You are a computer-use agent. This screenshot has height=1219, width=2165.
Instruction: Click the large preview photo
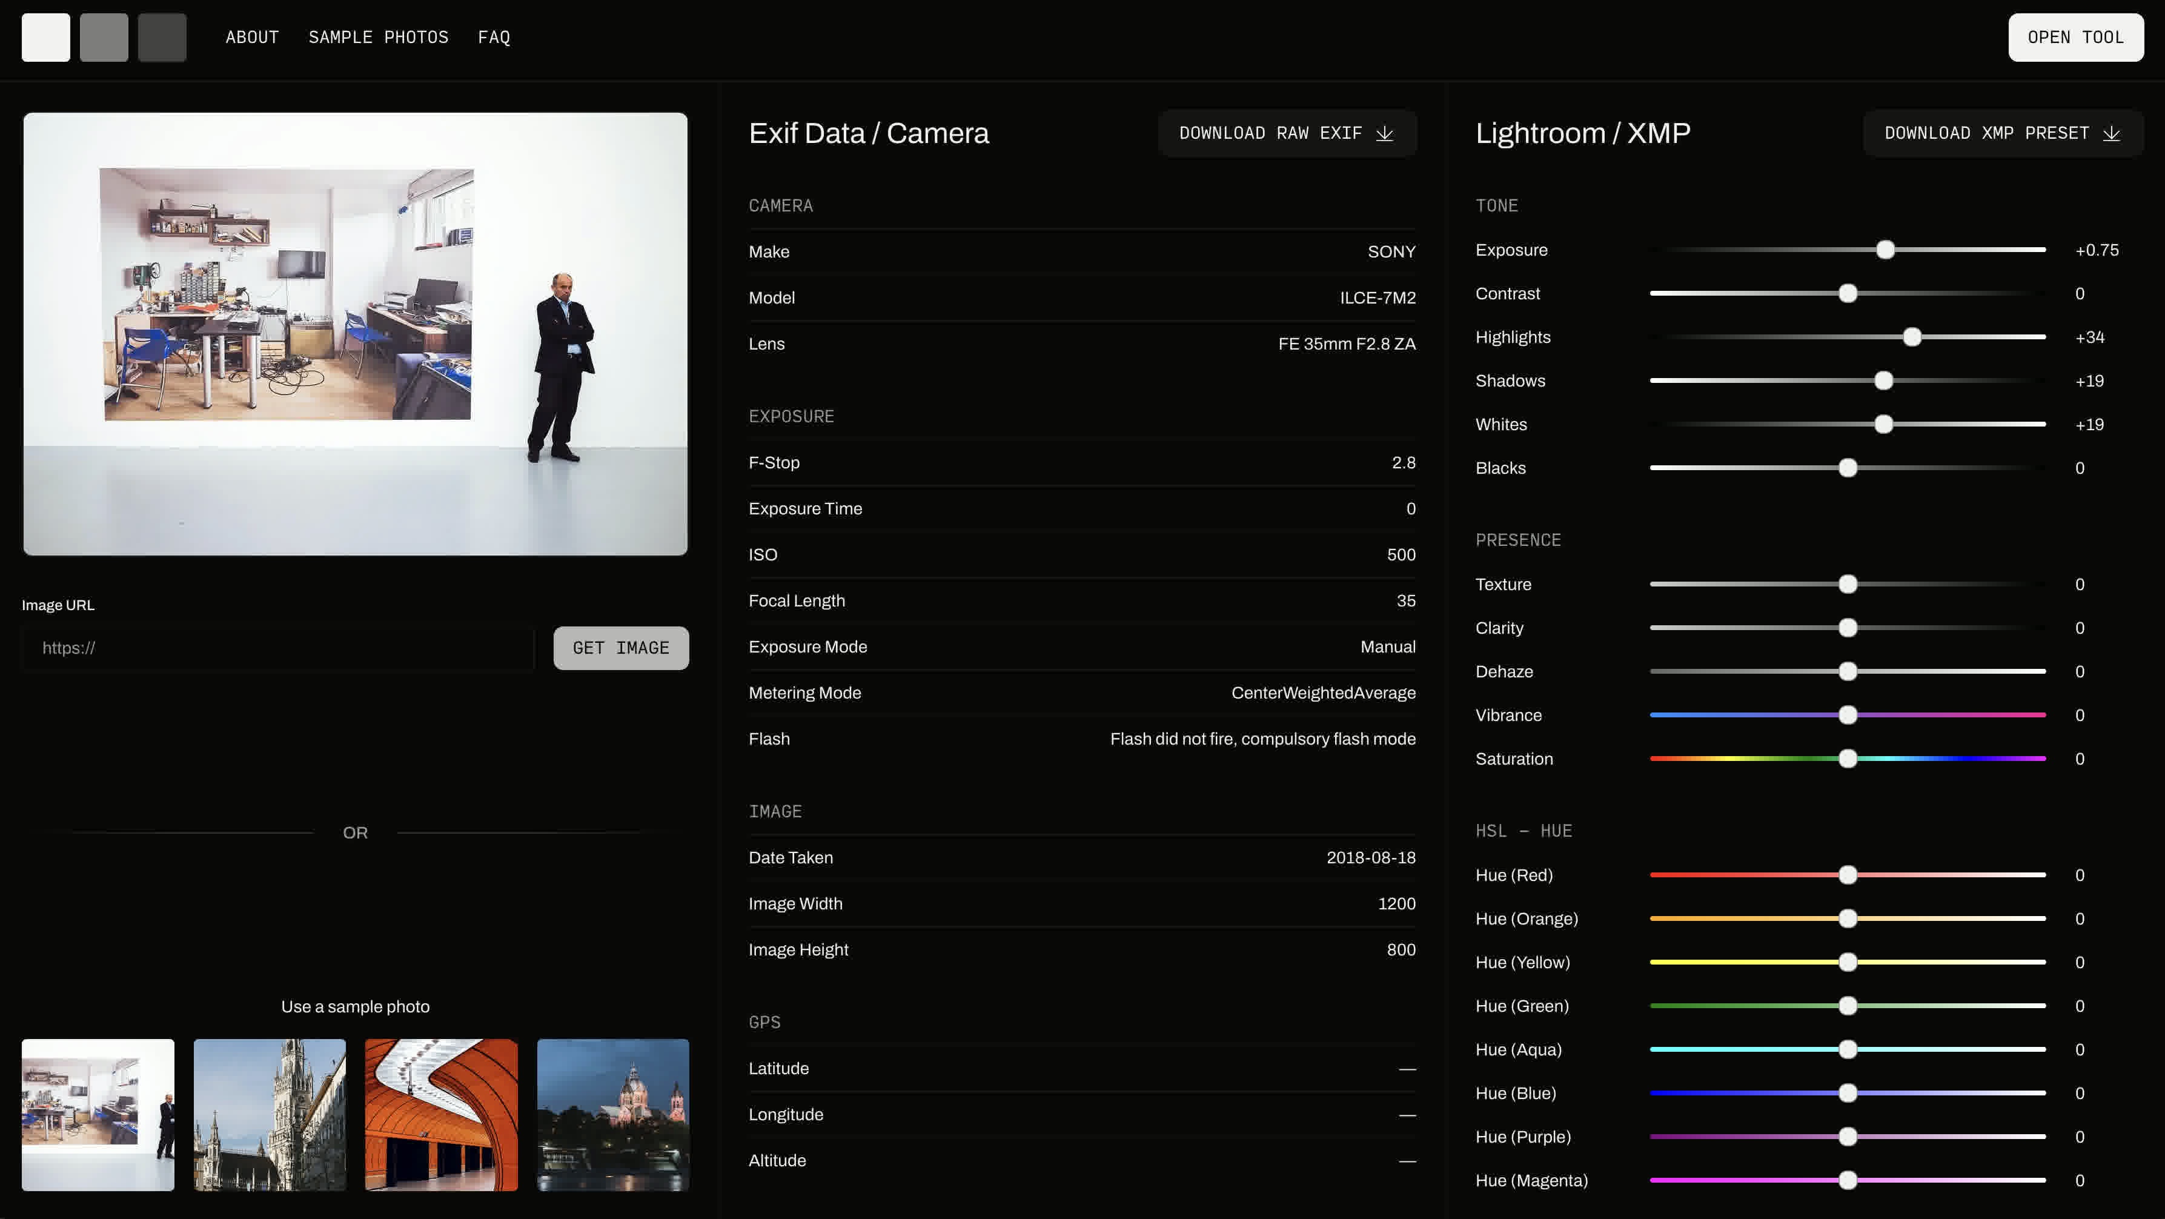(x=354, y=334)
